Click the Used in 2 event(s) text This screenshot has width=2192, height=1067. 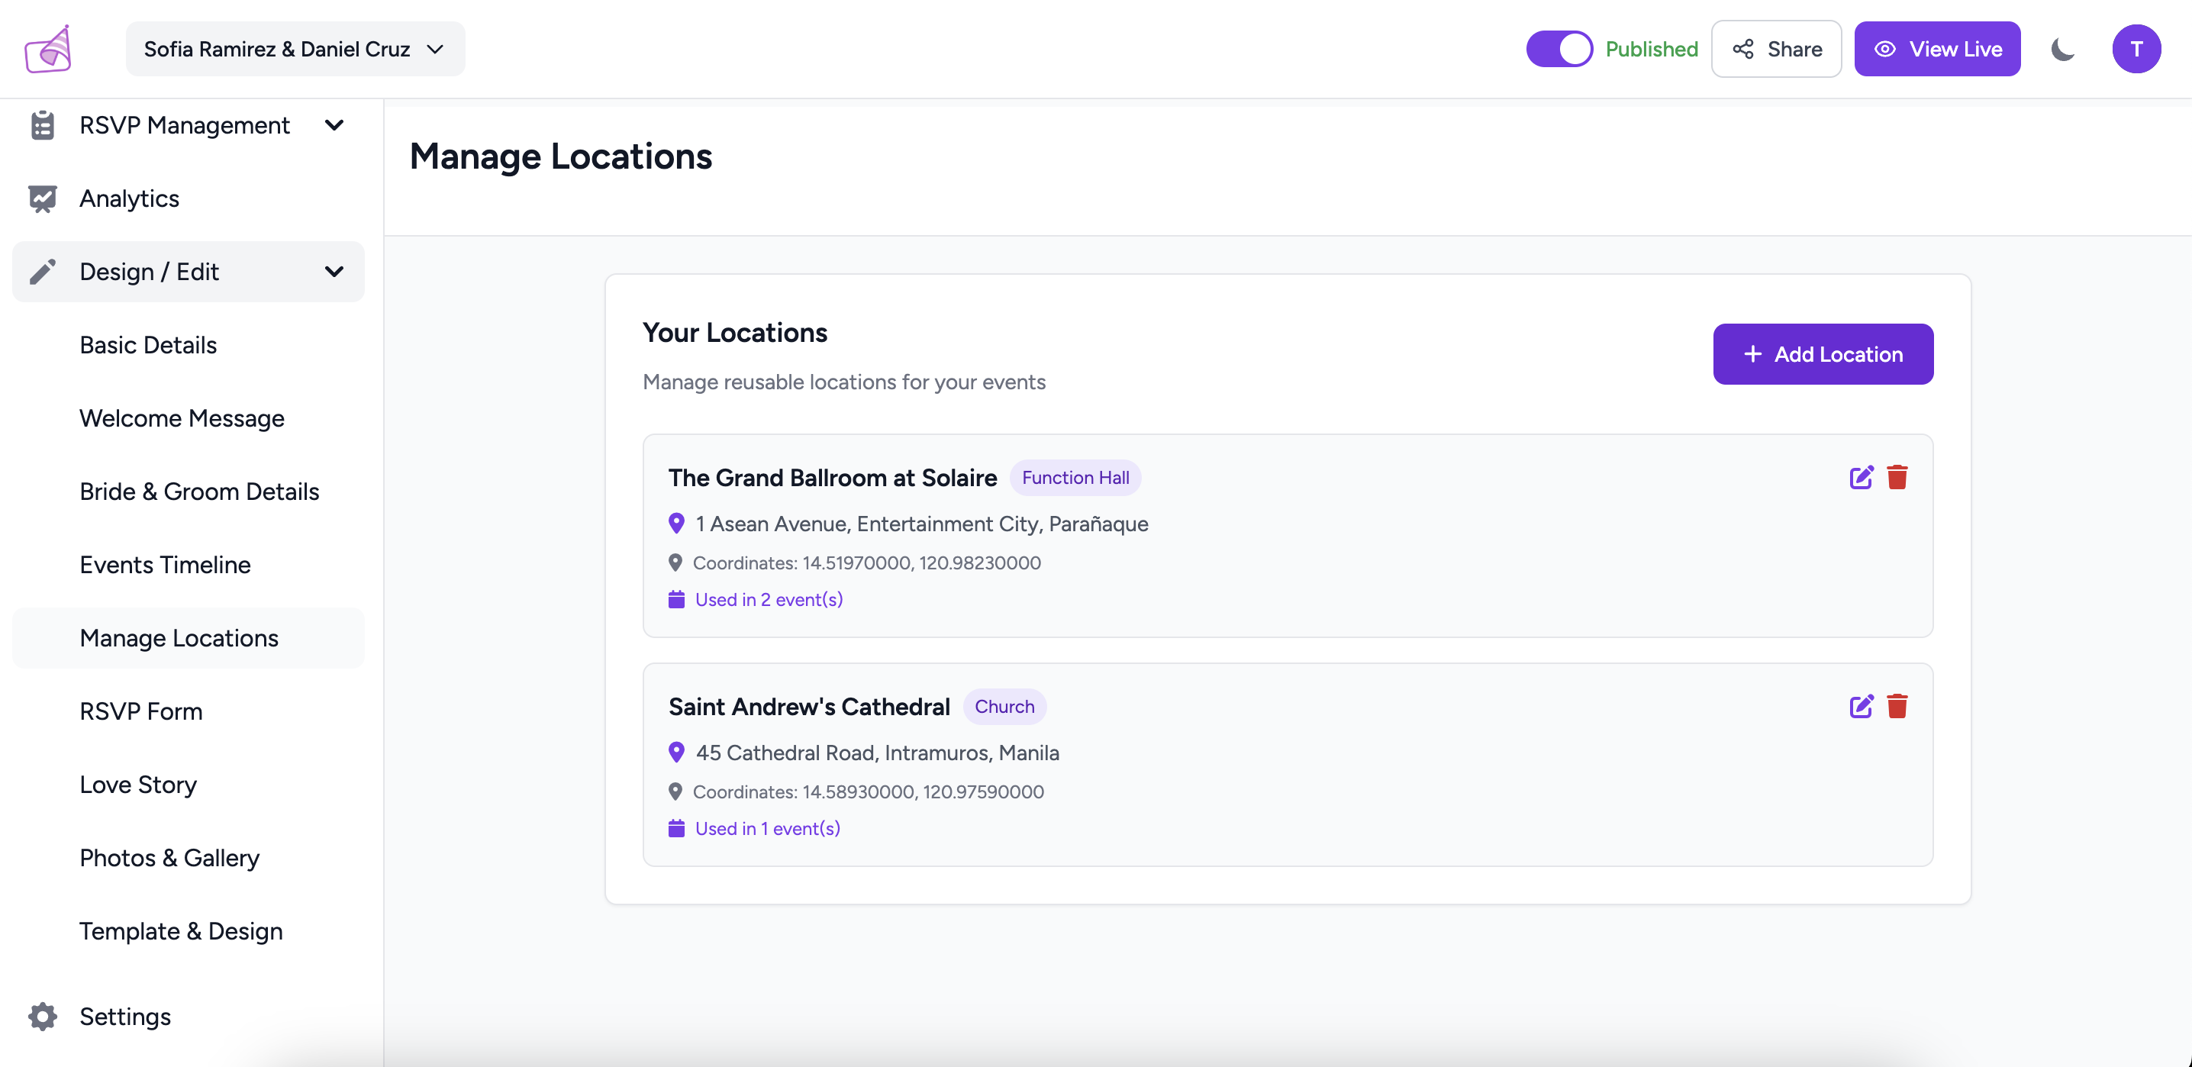tap(769, 599)
